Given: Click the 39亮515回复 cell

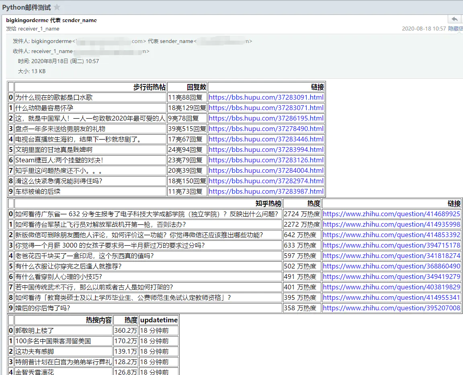Looking at the screenshot, I should click(187, 129).
